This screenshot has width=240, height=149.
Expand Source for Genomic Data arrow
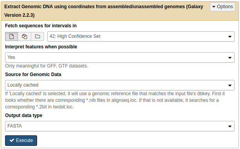[x=230, y=85]
